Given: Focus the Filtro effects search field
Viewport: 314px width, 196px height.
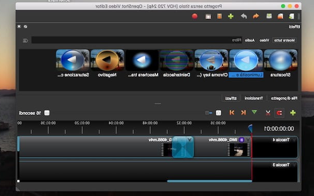Looking at the screenshot, I should pos(137,40).
